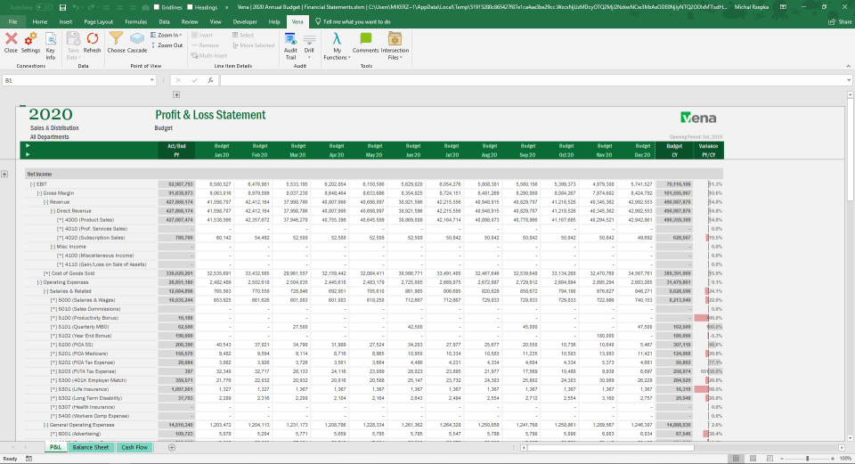
Task: Click the Refresh data icon
Action: click(92, 39)
